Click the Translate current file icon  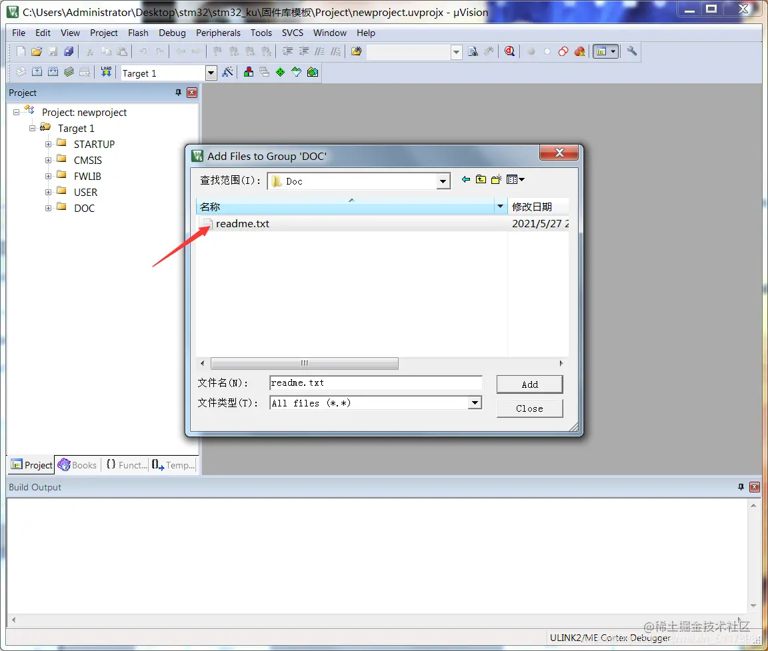click(x=21, y=73)
